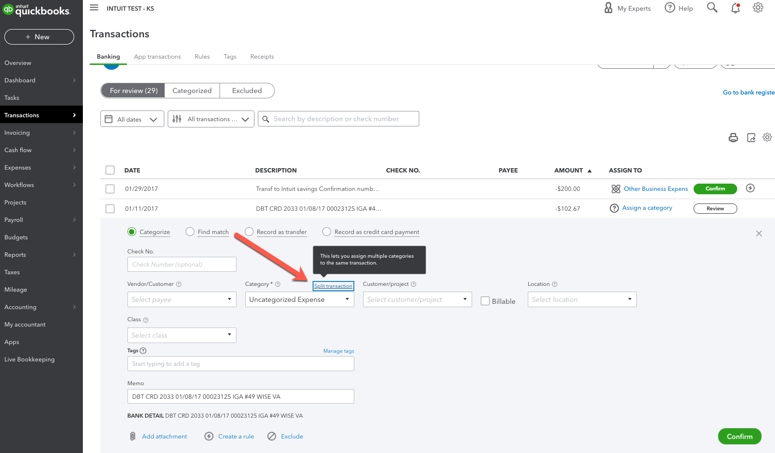Choose the Find match radio option
775x453 pixels.
click(190, 232)
